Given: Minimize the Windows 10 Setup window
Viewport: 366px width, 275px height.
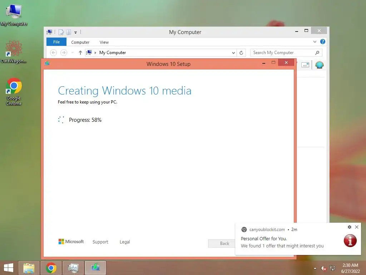Looking at the screenshot, I should point(264,63).
